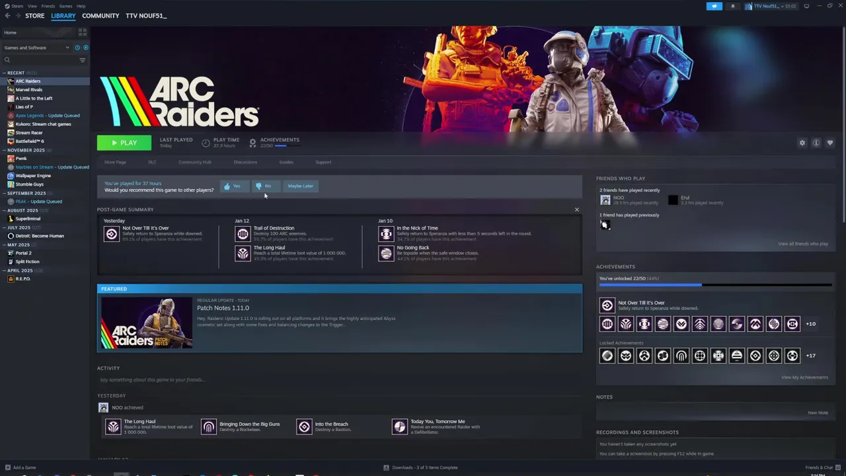Open the Help menu
Image resolution: width=846 pixels, height=476 pixels.
point(81,6)
